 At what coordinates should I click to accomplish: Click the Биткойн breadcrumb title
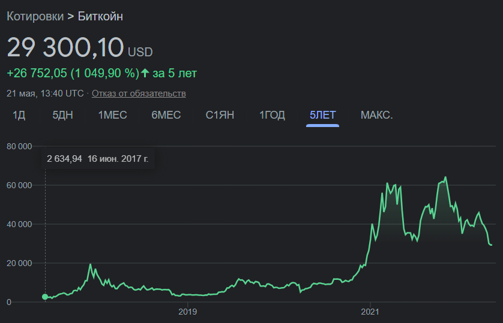(x=100, y=16)
